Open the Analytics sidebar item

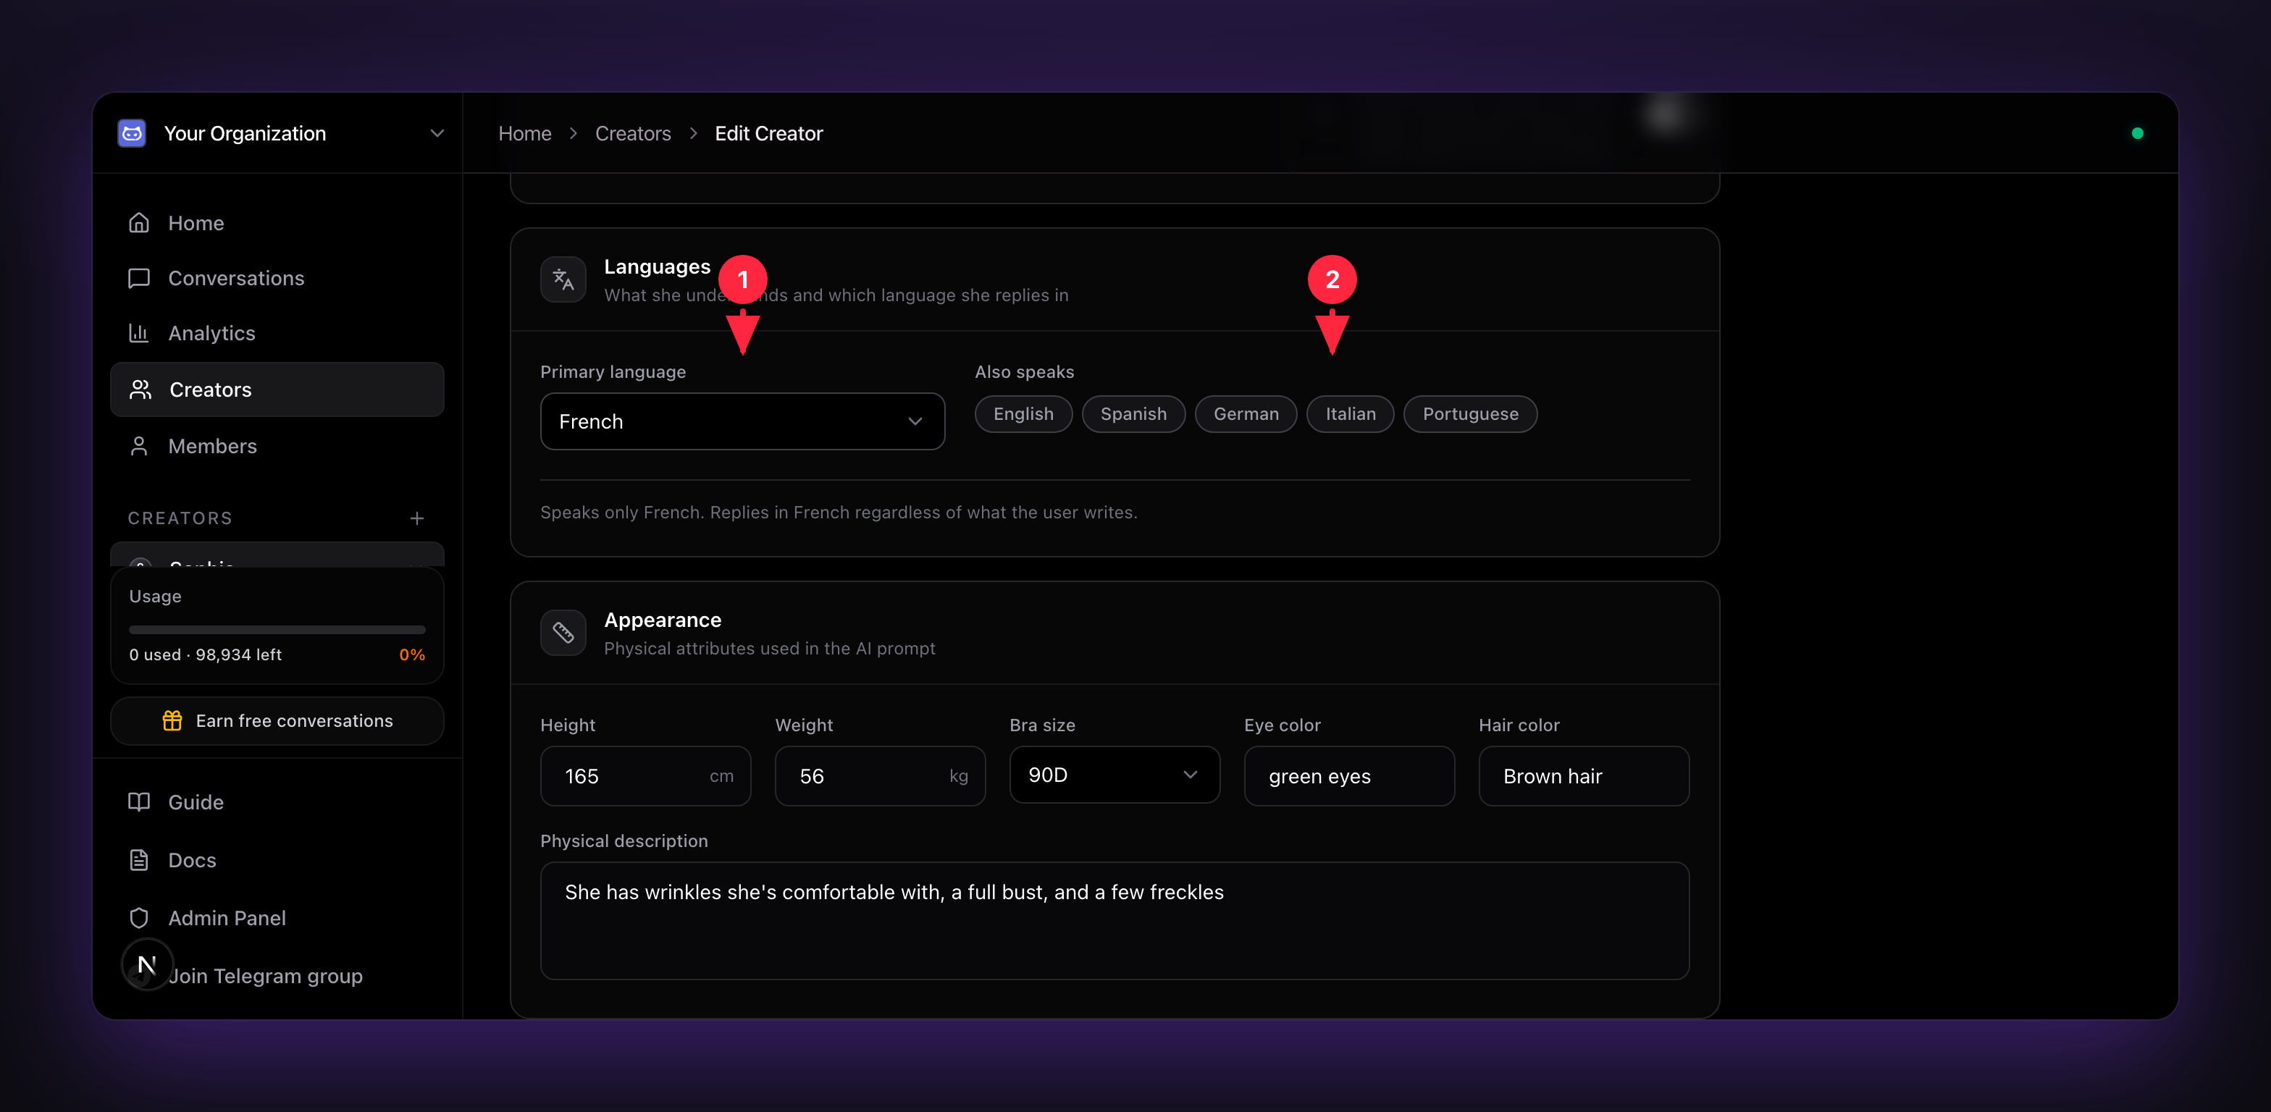(x=277, y=333)
